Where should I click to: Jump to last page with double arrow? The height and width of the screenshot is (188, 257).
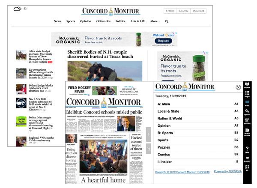148,149
